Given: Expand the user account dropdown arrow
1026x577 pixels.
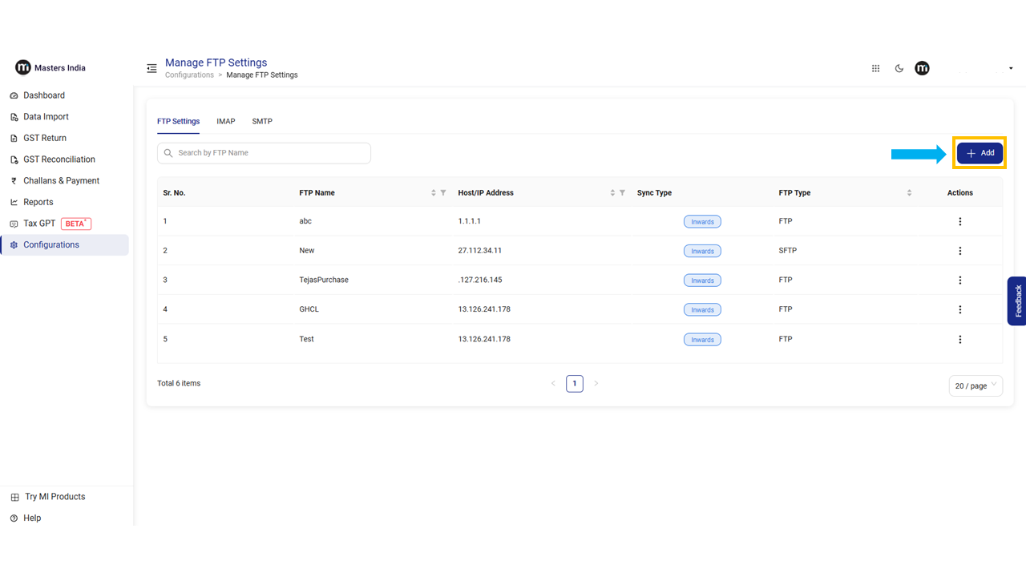Looking at the screenshot, I should click(x=1010, y=69).
